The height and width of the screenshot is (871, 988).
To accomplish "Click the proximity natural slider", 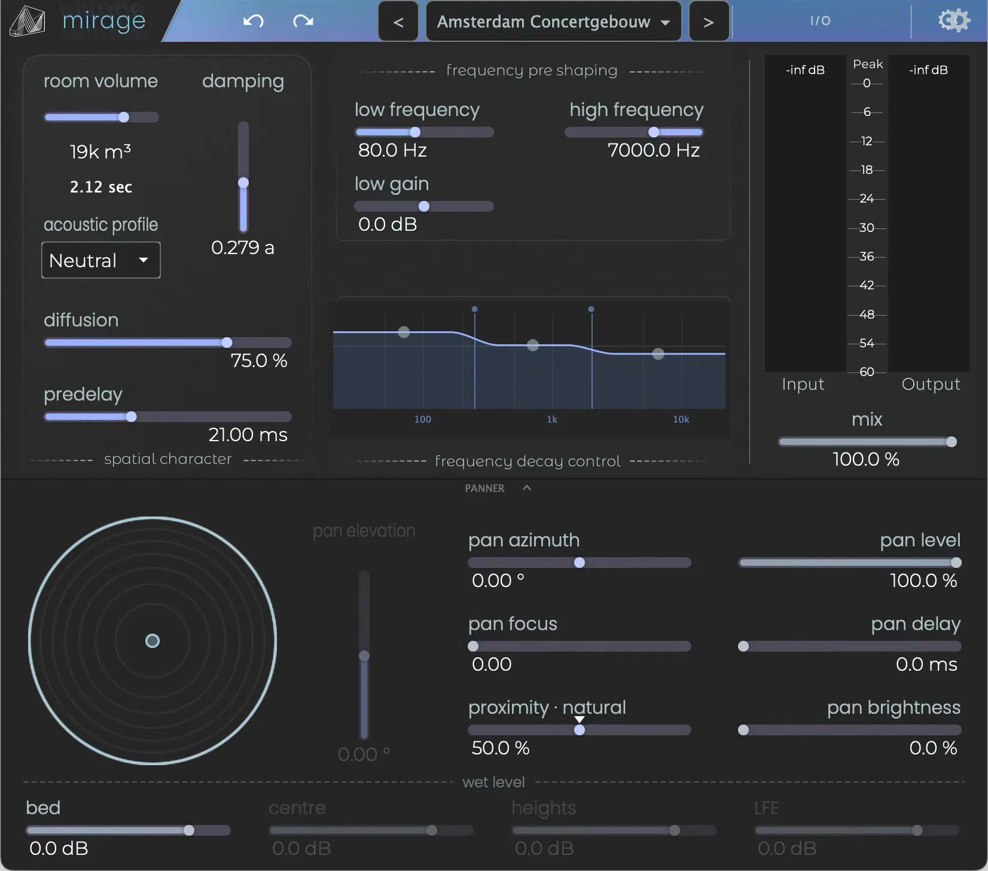I will point(580,730).
